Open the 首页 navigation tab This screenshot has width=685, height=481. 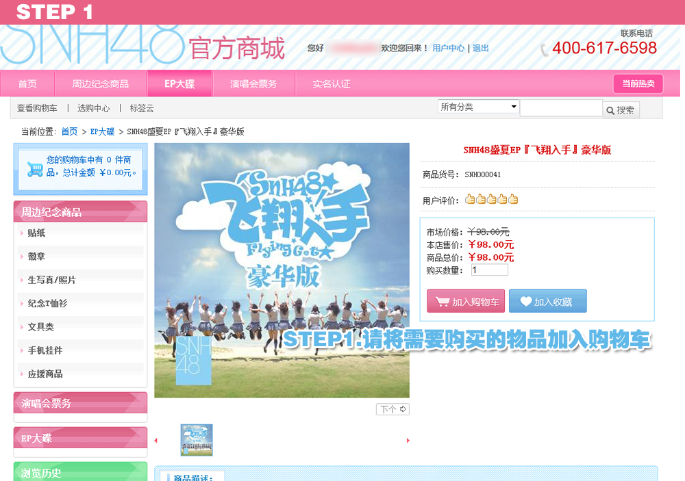pos(27,83)
